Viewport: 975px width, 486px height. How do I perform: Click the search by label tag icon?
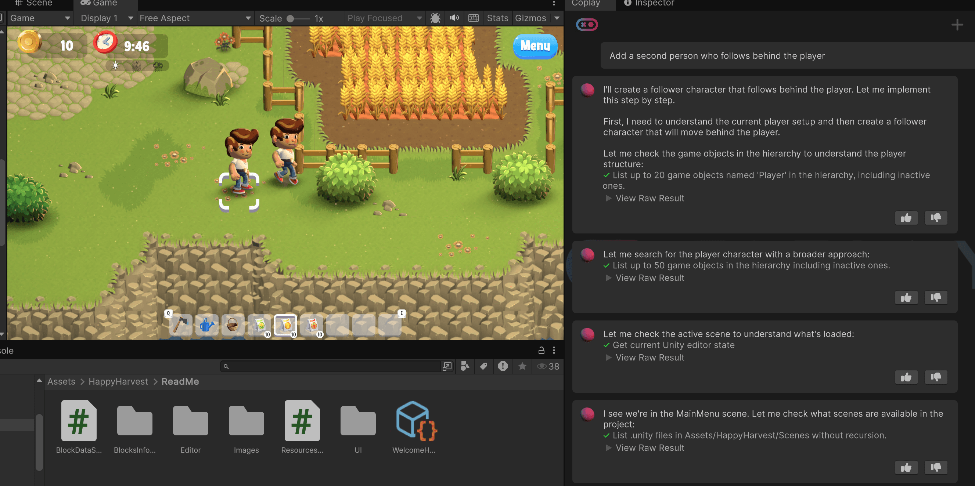pyautogui.click(x=483, y=366)
